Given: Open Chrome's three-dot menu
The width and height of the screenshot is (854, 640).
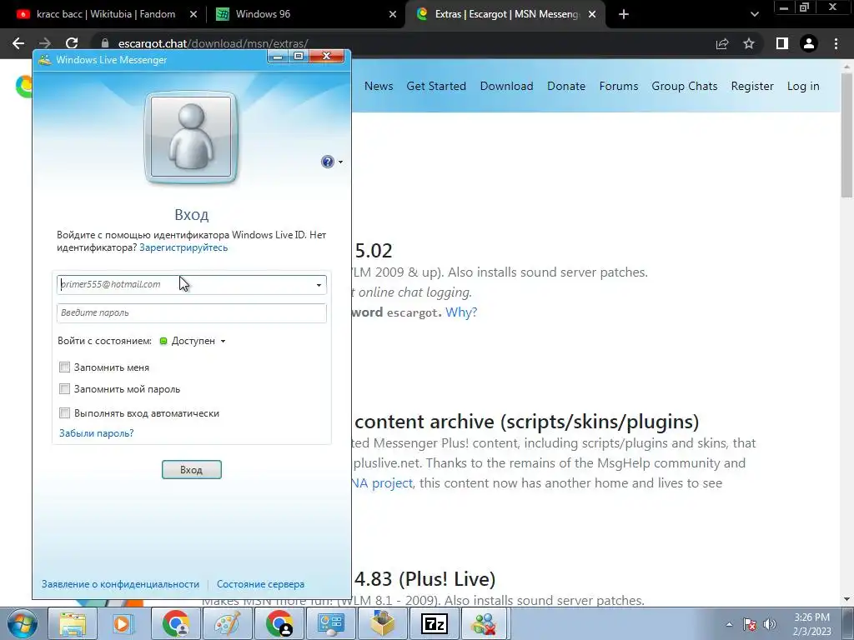Looking at the screenshot, I should click(836, 43).
